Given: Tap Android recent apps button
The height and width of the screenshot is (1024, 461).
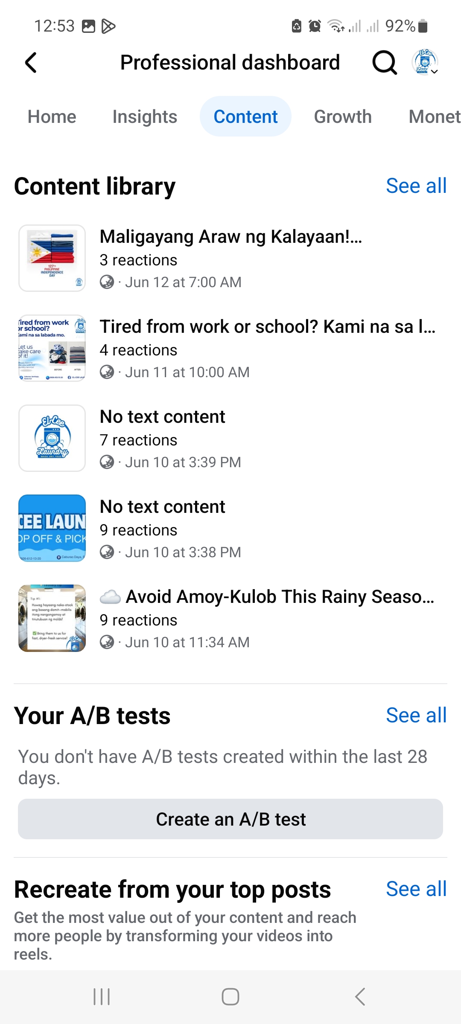Looking at the screenshot, I should [x=102, y=997].
